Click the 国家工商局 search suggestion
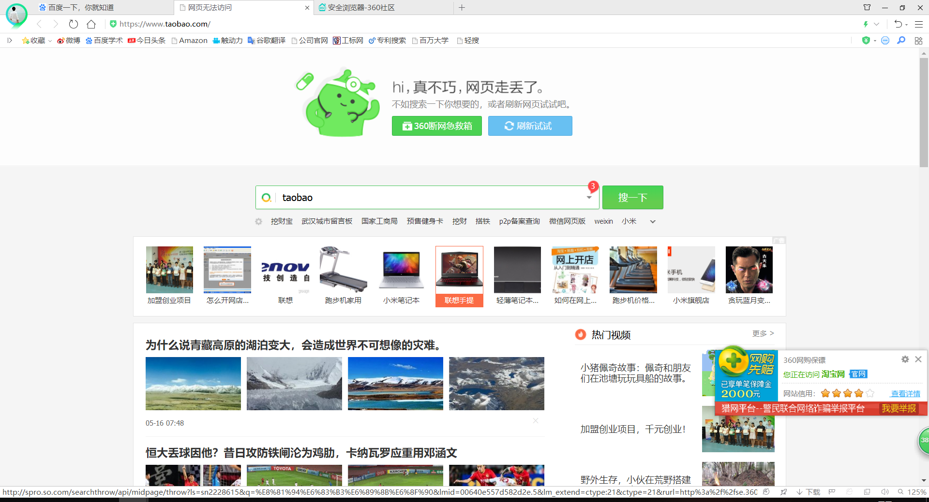The height and width of the screenshot is (502, 929). [x=379, y=221]
